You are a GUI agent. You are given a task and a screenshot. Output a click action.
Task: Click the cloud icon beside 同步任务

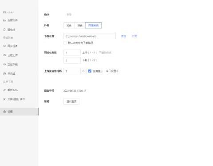4,46
